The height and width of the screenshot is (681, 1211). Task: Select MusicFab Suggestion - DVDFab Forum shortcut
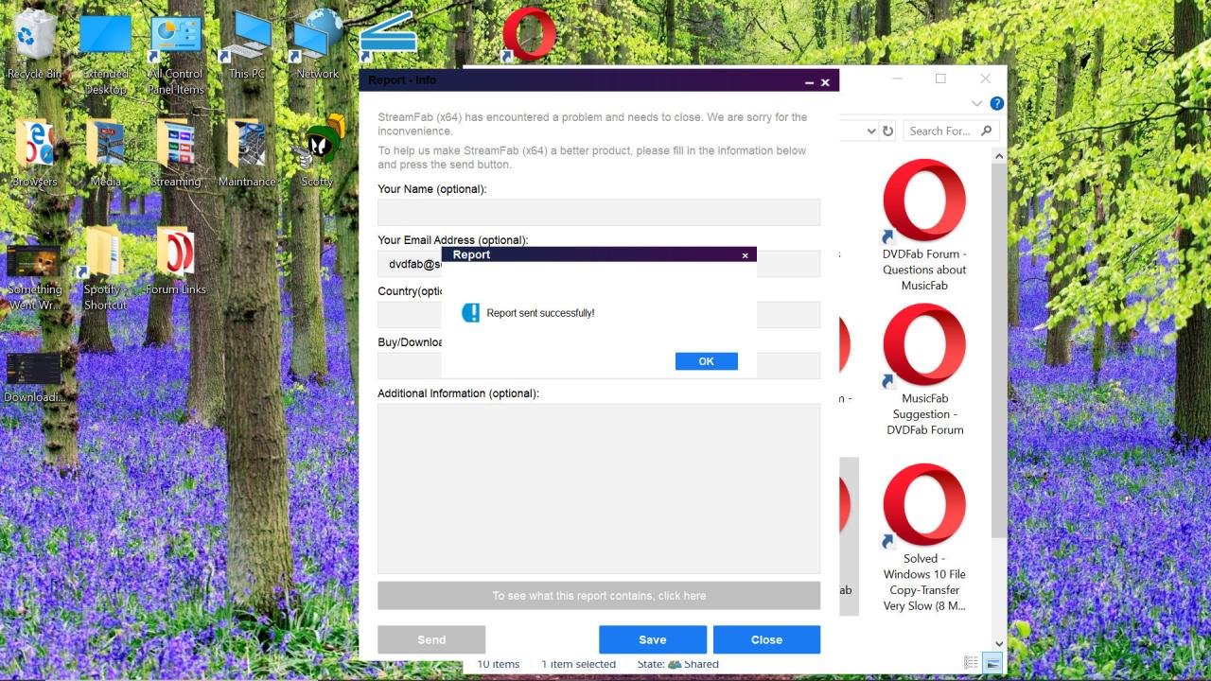[x=924, y=371]
